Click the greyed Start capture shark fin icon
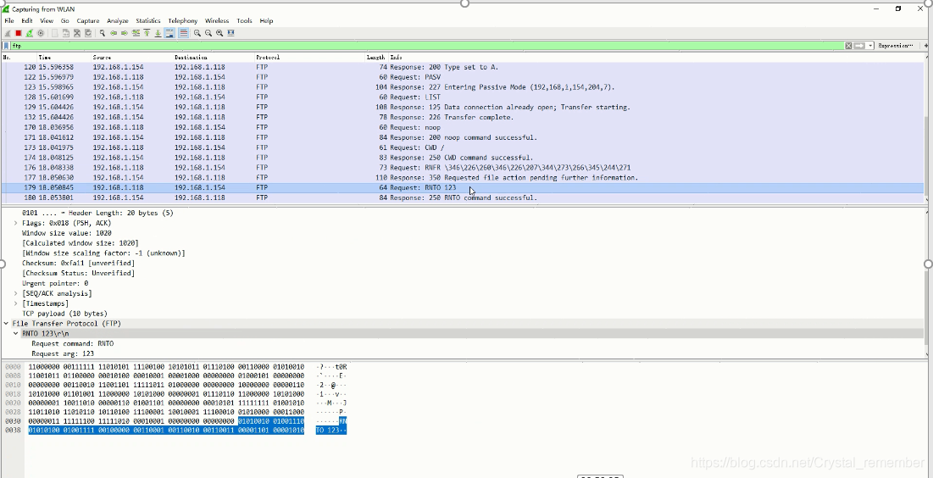933x478 pixels. [x=8, y=33]
